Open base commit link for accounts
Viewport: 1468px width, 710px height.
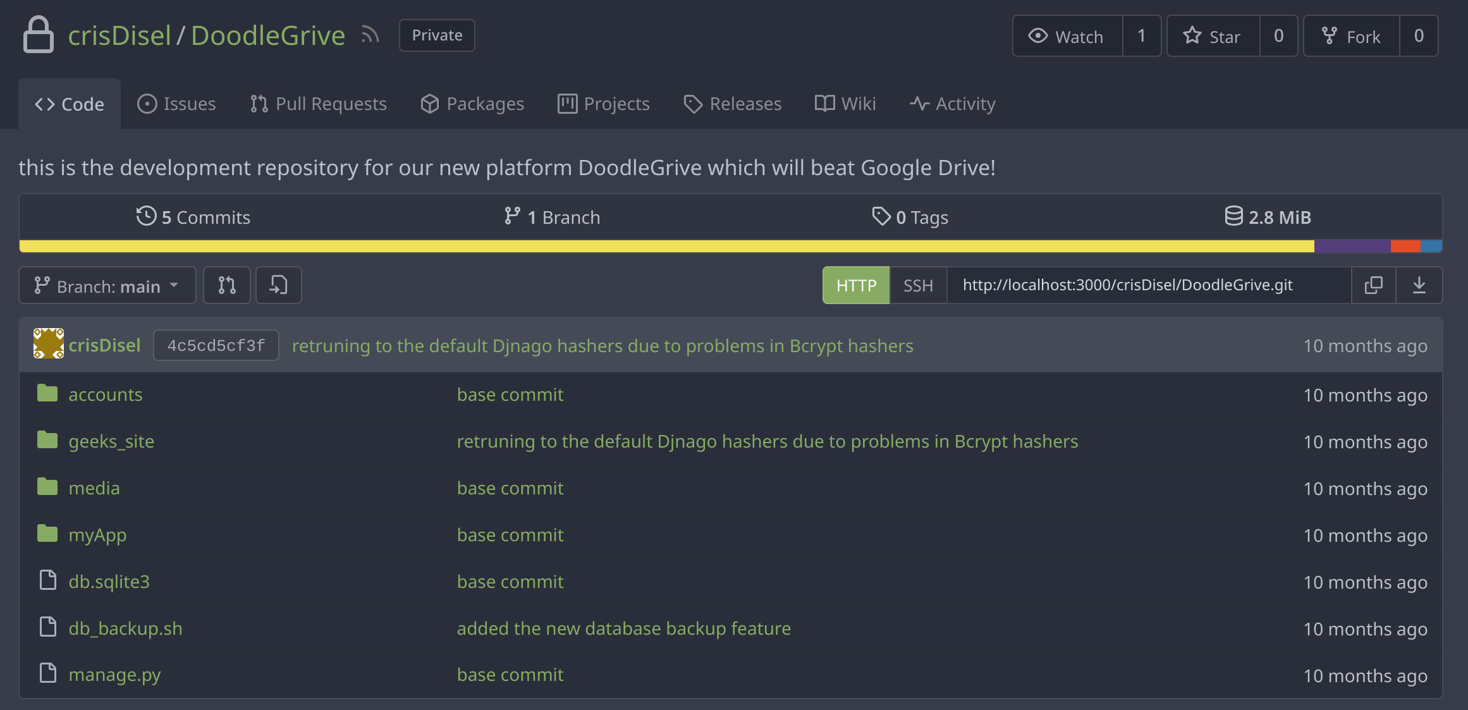click(510, 395)
